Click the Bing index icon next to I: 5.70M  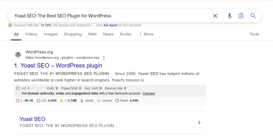pos(62,101)
